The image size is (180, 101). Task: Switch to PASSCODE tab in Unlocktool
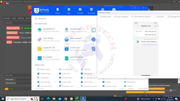[21, 19]
